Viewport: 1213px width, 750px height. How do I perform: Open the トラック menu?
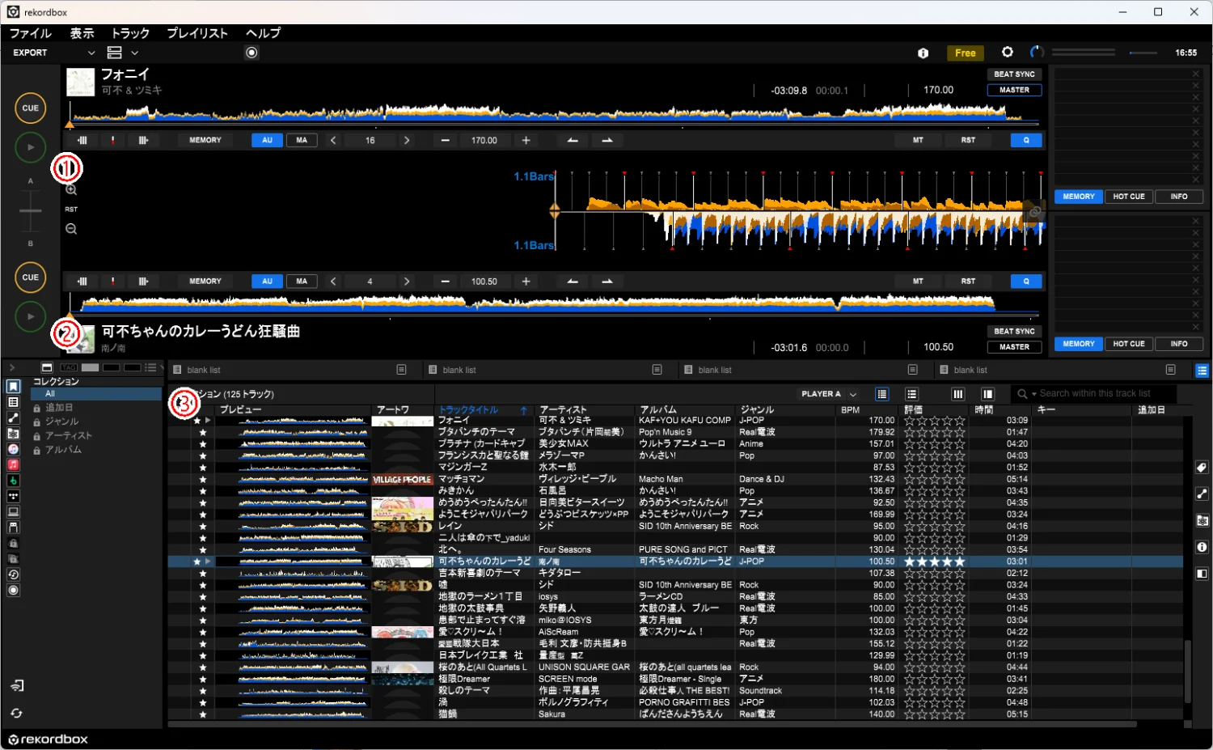click(130, 33)
